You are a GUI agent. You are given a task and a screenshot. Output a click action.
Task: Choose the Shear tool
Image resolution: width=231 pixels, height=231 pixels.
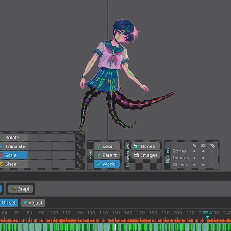point(14,164)
